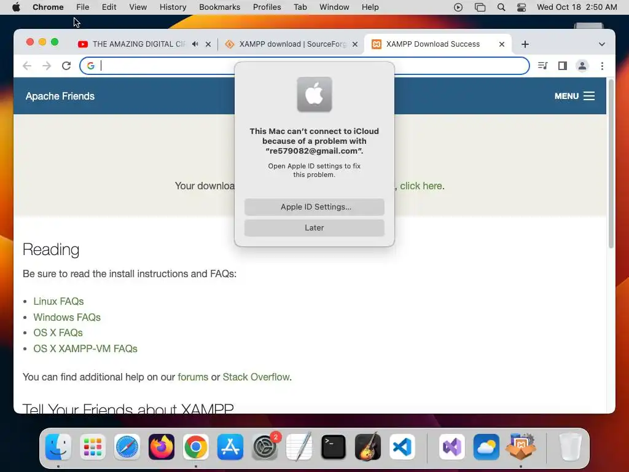Open Visual Studio Code dock icon

coord(402,447)
